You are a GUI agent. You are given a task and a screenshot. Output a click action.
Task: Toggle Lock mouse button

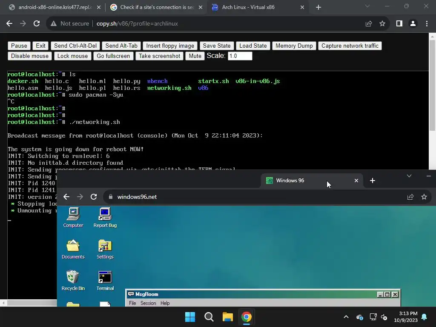[72, 56]
